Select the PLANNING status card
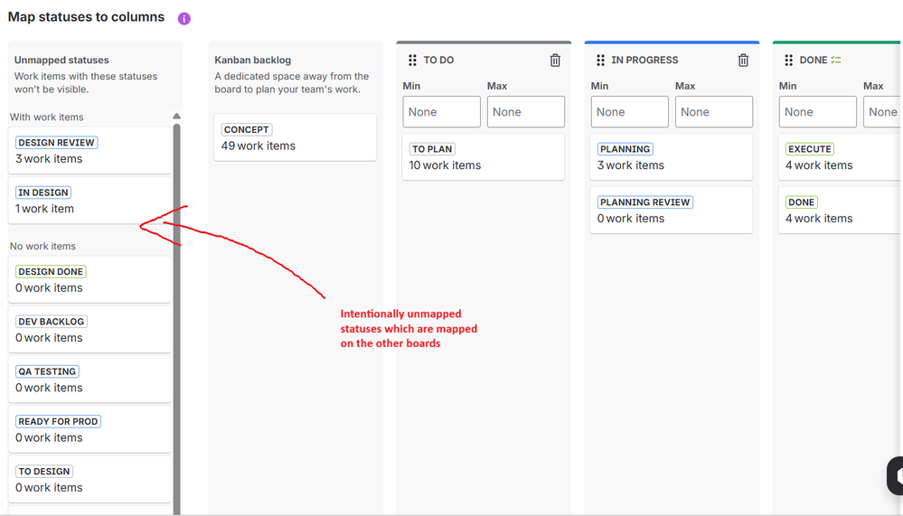The width and height of the screenshot is (903, 516). (672, 156)
